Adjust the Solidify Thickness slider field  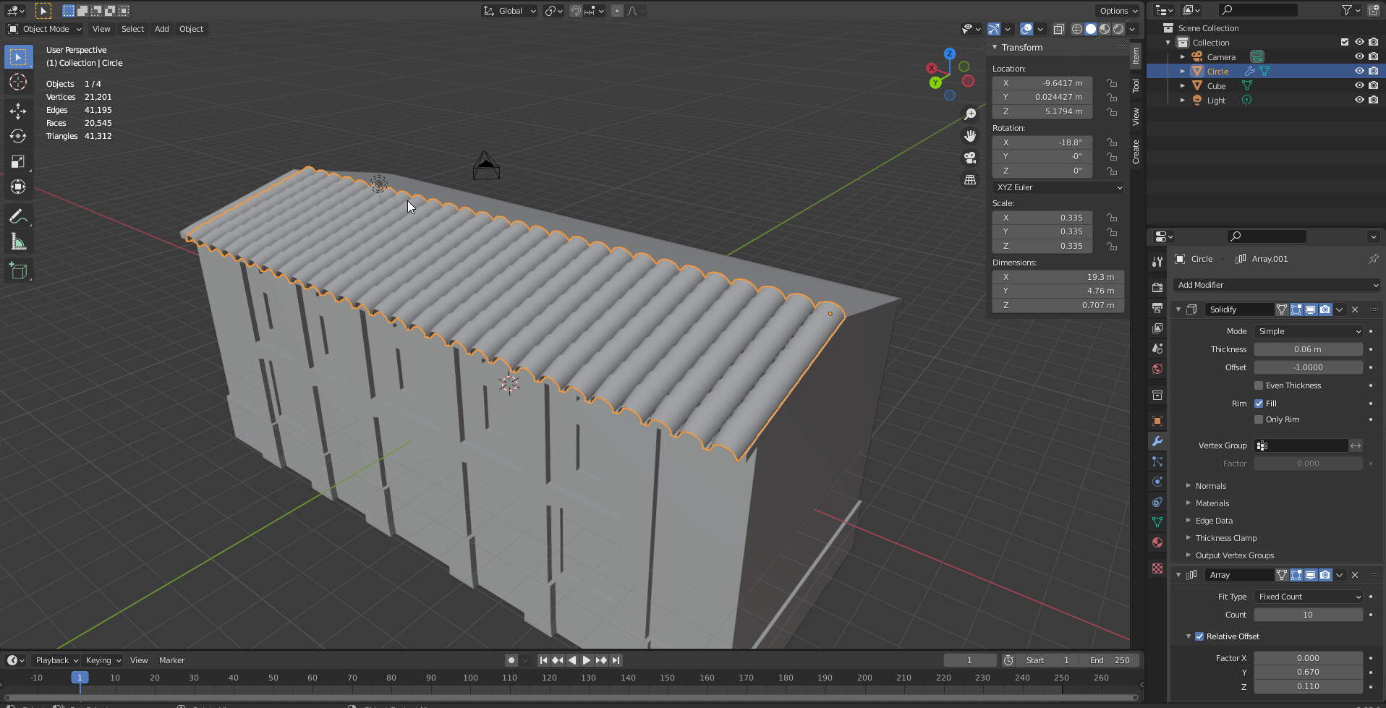point(1309,349)
